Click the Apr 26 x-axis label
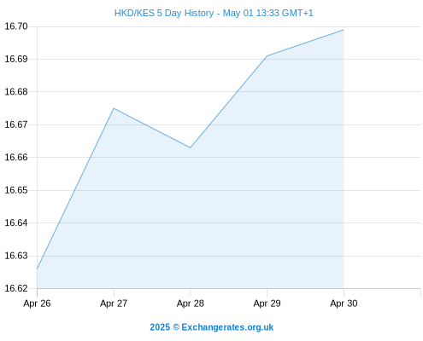423x341 pixels. (37, 303)
